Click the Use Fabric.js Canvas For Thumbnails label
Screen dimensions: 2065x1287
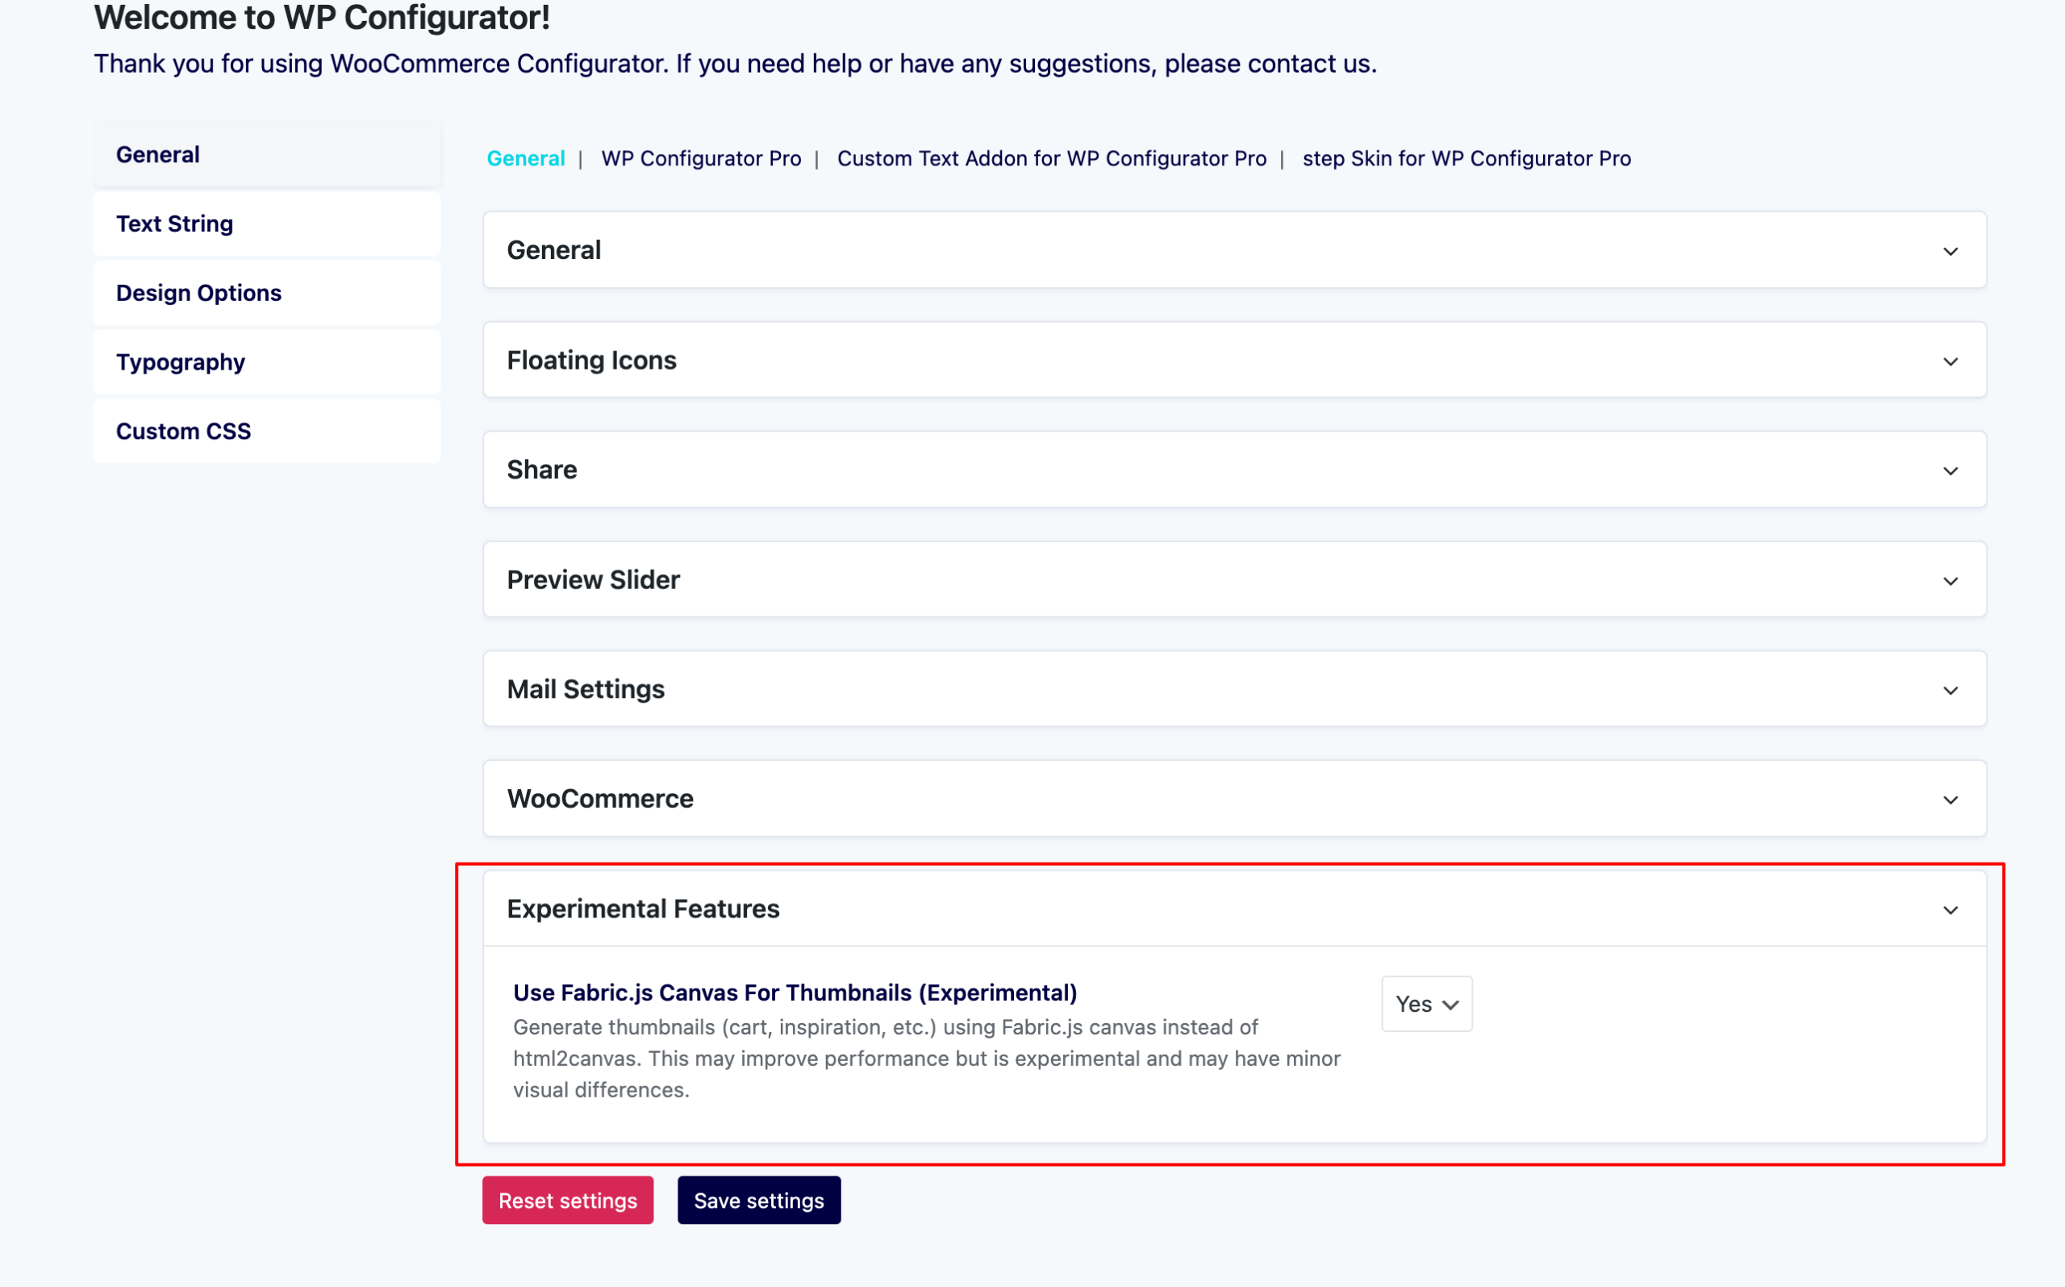tap(795, 992)
